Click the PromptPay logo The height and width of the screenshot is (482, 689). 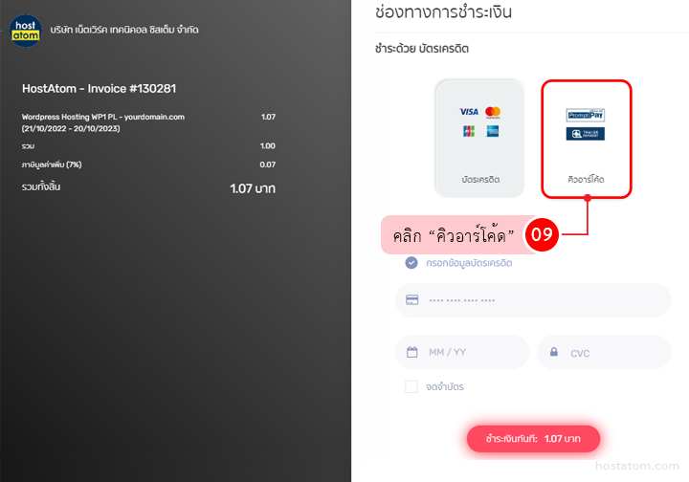click(586, 115)
